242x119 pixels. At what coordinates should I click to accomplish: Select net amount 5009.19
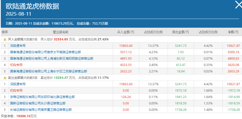(x=233, y=52)
